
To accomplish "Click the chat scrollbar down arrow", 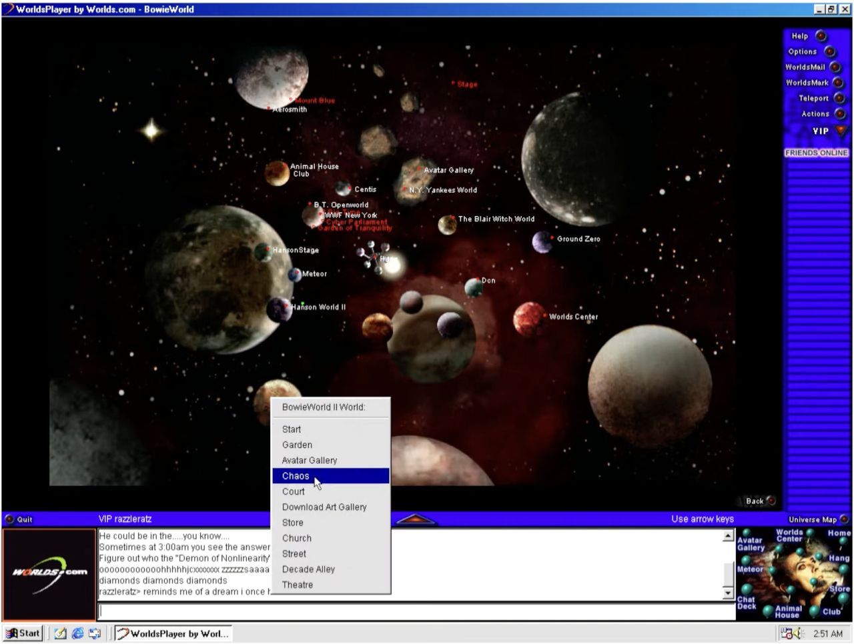I will (x=728, y=593).
